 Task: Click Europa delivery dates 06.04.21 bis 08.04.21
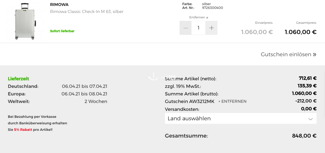pos(84,94)
